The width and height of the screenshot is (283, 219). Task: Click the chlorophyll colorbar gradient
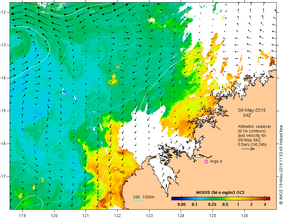[x=221, y=199]
